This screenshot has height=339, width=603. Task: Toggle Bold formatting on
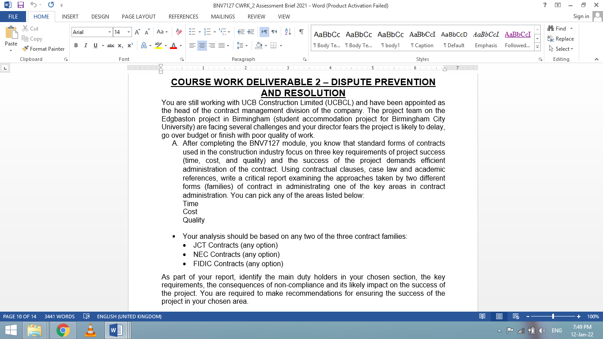(x=76, y=45)
